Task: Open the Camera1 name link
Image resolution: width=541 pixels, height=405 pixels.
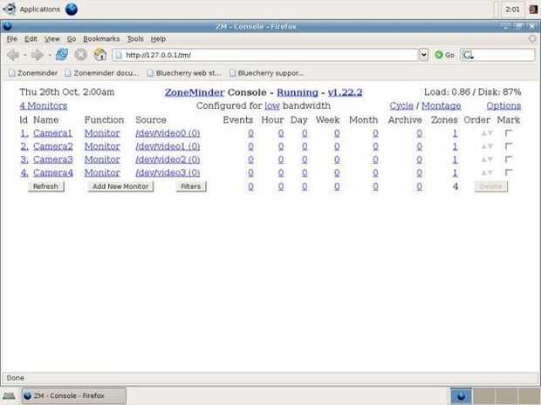Action: click(x=52, y=133)
